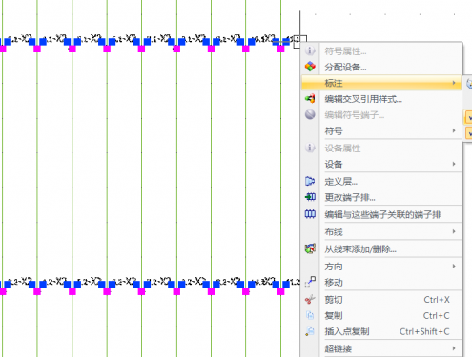This screenshot has height=357, width=472.
Task: Click the 编辑与这些端子关联的端子排 icon
Action: (310, 214)
